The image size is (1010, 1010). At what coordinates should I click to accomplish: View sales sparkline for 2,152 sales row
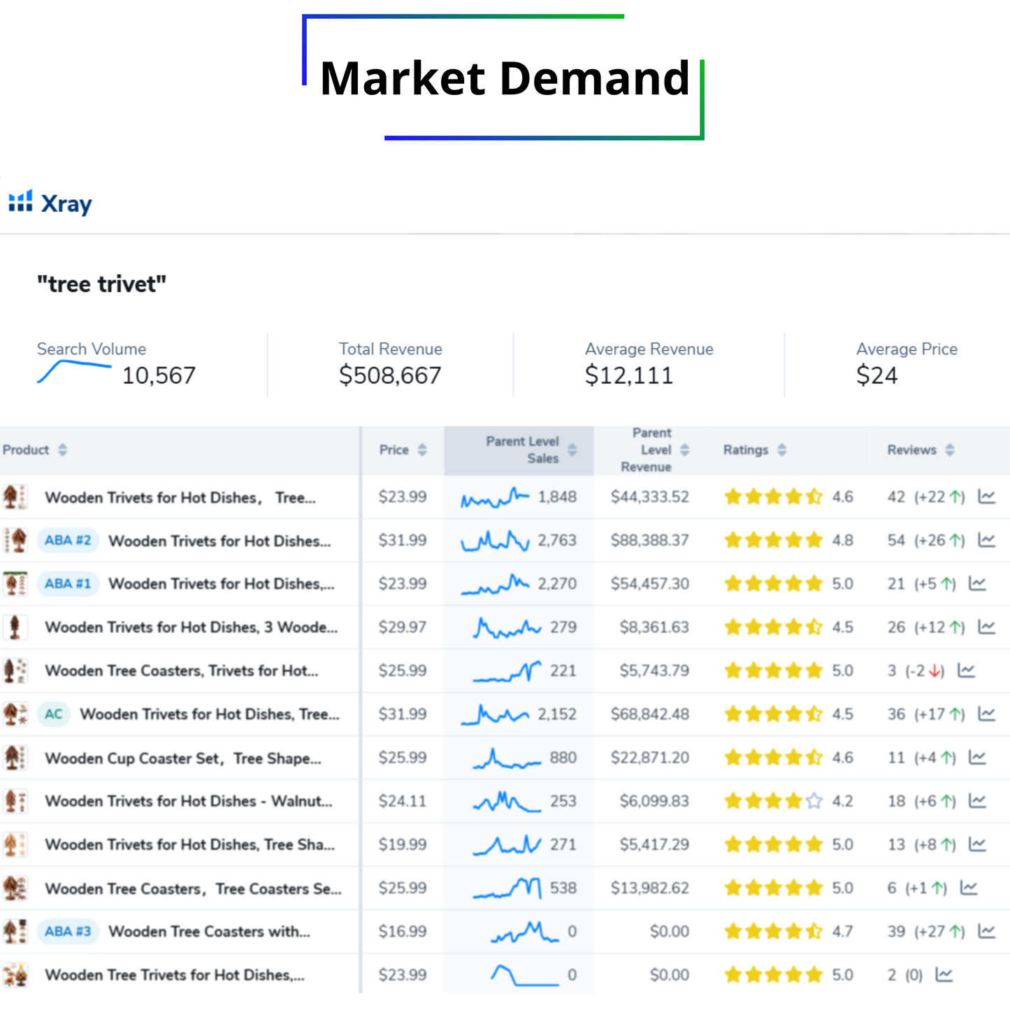coord(495,714)
